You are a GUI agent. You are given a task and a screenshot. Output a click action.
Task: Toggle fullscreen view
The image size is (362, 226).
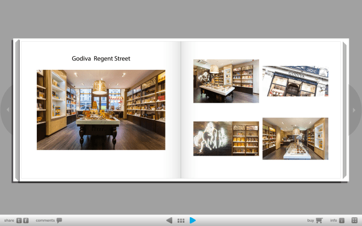click(354, 221)
